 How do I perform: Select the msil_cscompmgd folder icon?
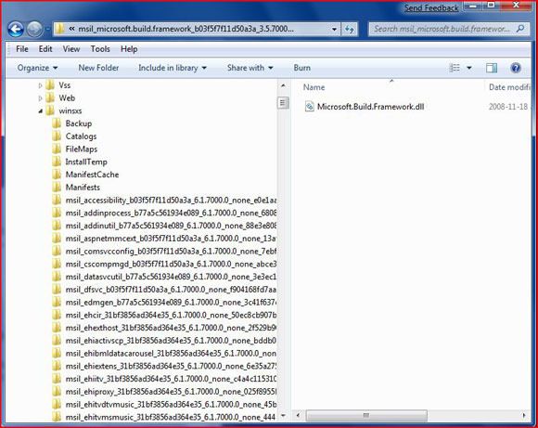(x=57, y=264)
